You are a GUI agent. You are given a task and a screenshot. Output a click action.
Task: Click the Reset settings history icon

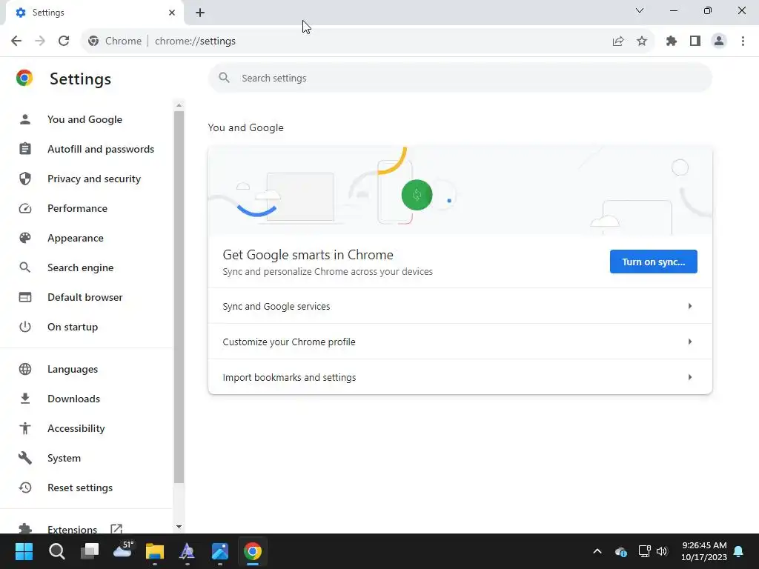25,488
